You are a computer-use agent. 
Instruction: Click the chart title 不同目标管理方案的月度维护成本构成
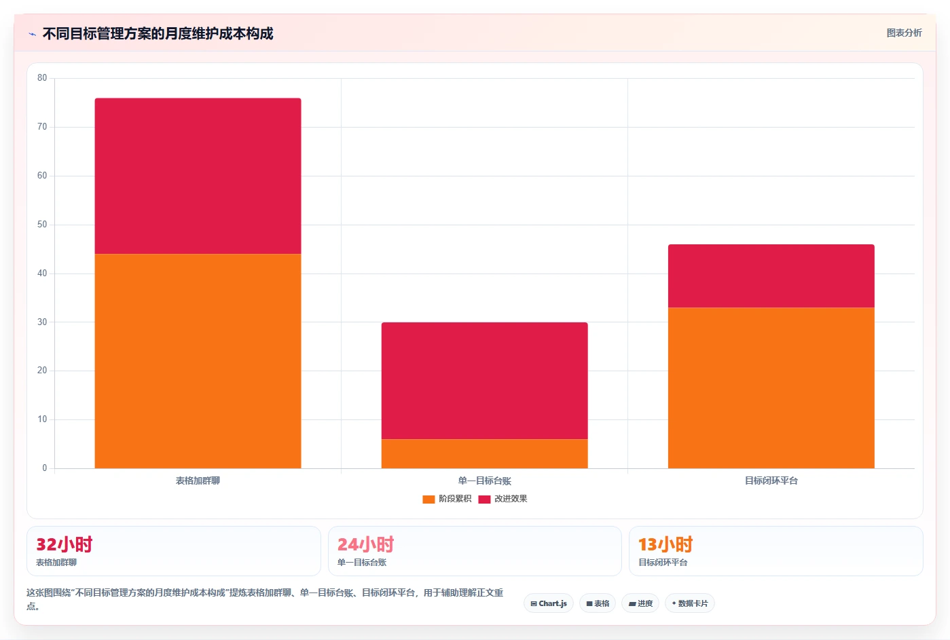click(x=158, y=33)
